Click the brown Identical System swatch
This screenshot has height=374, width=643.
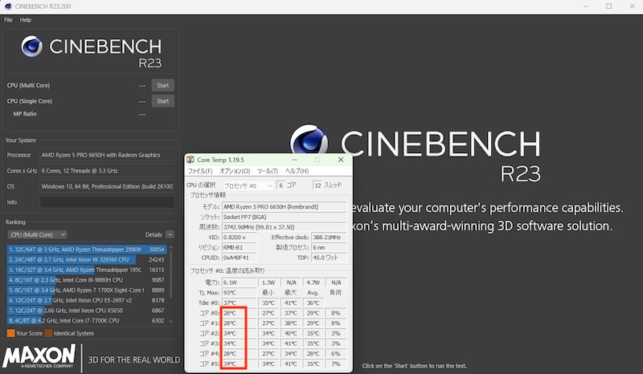point(48,333)
